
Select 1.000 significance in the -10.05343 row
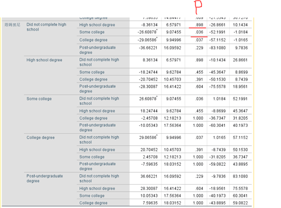pos(198,125)
